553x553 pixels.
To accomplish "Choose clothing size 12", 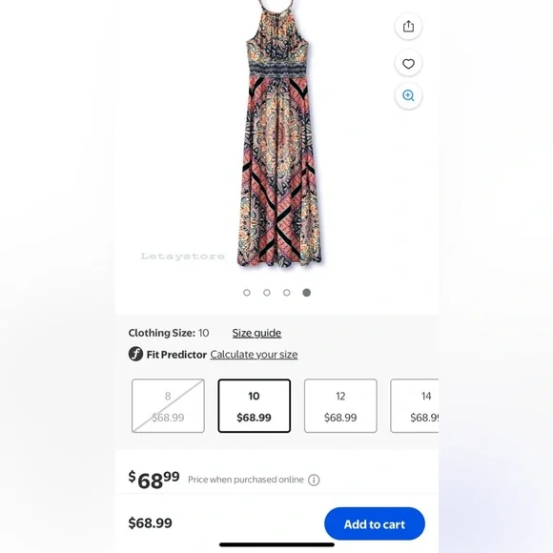I will [x=340, y=406].
